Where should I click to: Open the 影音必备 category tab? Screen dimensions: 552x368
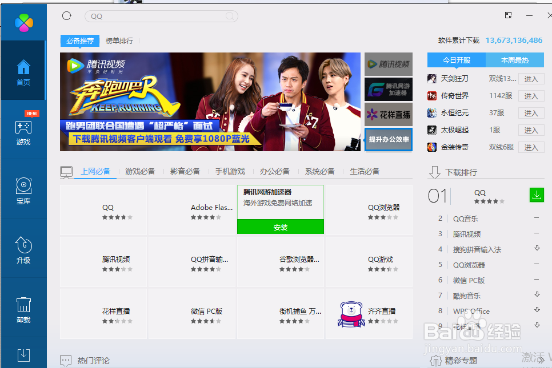(184, 171)
